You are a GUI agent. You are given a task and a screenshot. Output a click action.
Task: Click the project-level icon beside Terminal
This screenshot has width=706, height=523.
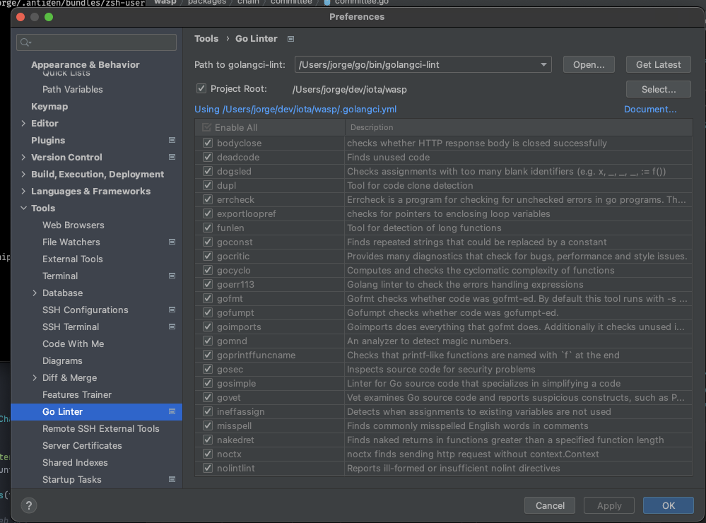coord(172,276)
